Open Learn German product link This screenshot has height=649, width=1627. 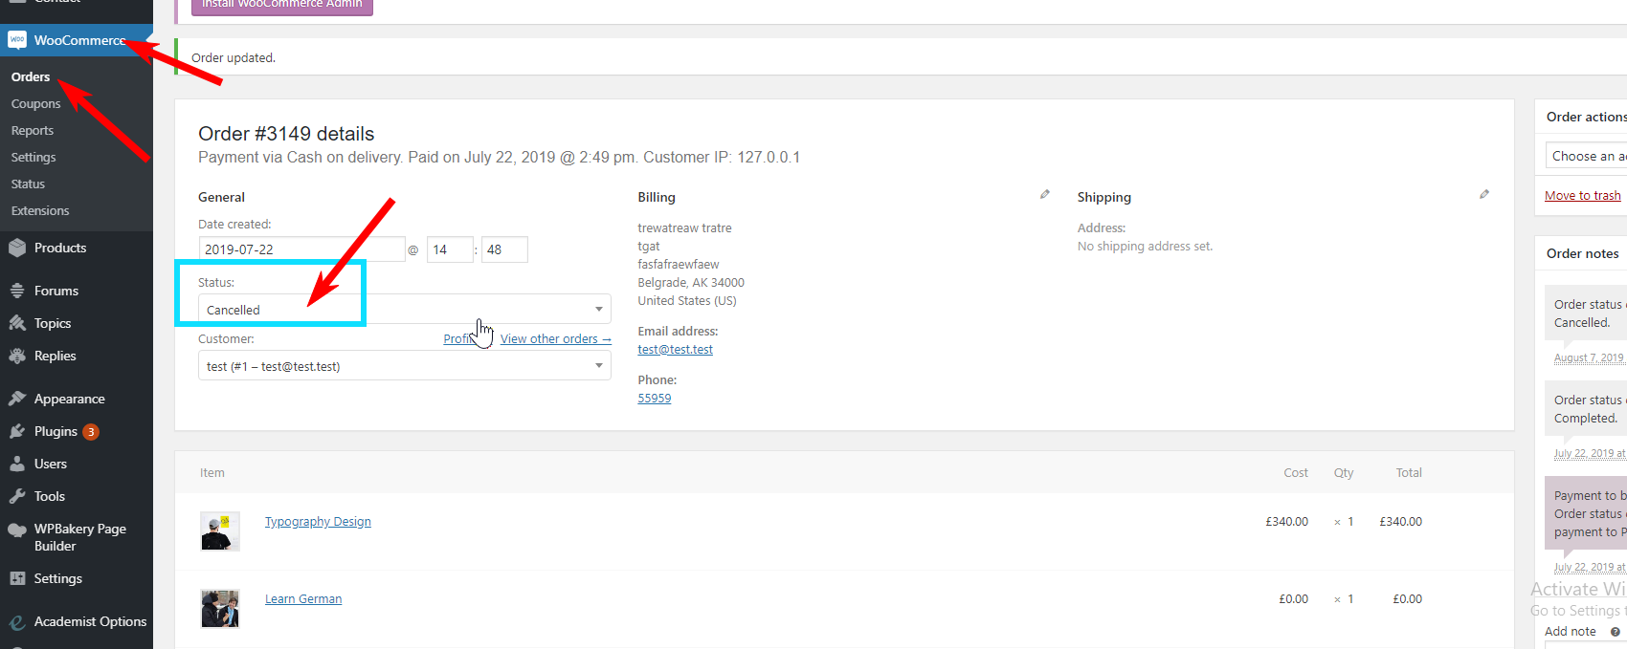(303, 598)
